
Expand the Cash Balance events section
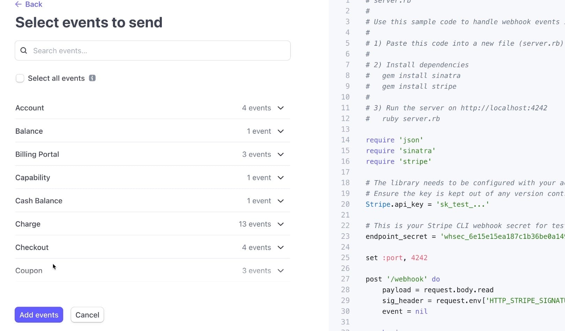(x=281, y=201)
